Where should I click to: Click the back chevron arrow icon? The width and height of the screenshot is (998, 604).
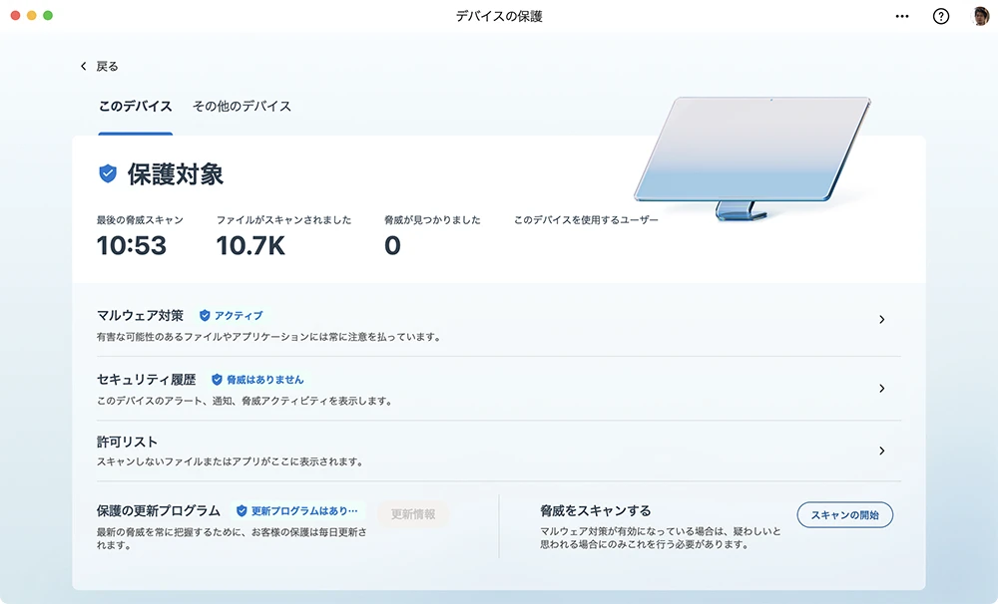pyautogui.click(x=84, y=67)
